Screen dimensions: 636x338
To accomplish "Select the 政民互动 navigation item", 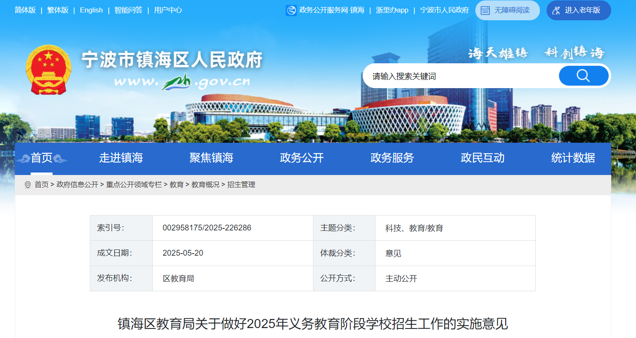I will coord(482,158).
